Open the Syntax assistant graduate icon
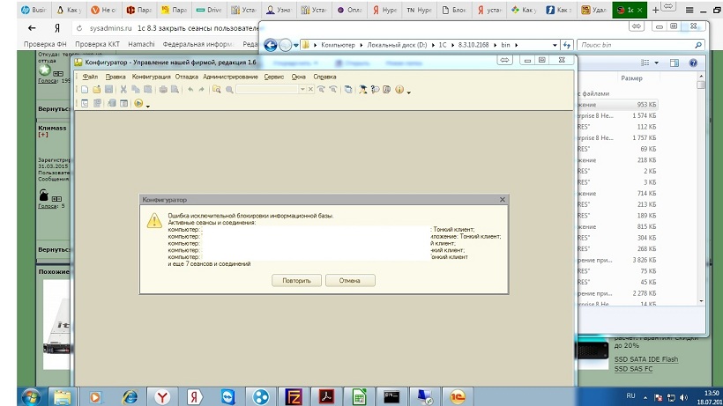Viewport: 723px width, 406px height. (x=363, y=89)
